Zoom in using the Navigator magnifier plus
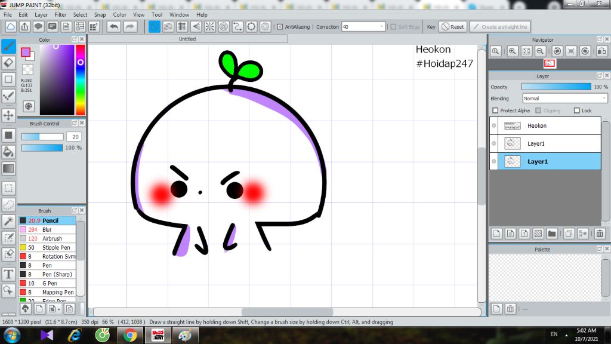This screenshot has width=611, height=344. pos(513,51)
